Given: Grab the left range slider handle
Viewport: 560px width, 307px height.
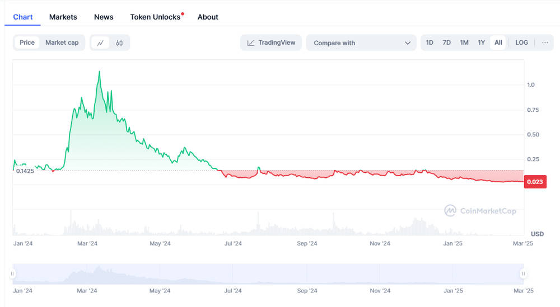Looking at the screenshot, I should click(x=12, y=274).
